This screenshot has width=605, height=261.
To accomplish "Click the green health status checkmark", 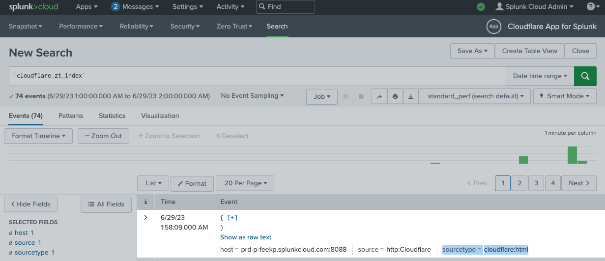I will pyautogui.click(x=481, y=7).
